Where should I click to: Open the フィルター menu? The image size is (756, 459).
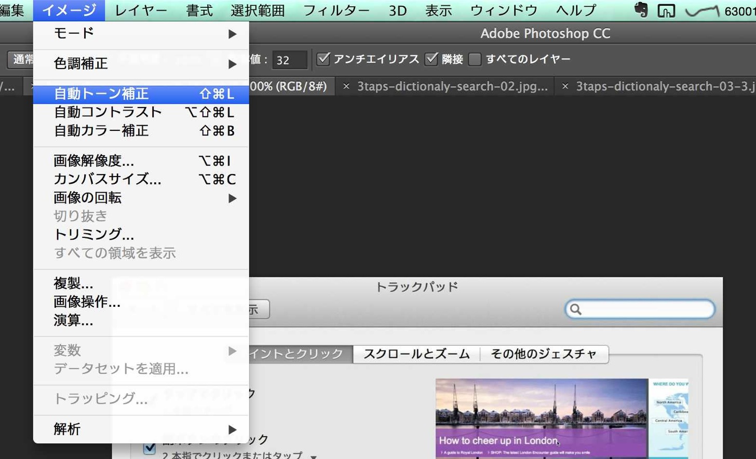tap(336, 10)
